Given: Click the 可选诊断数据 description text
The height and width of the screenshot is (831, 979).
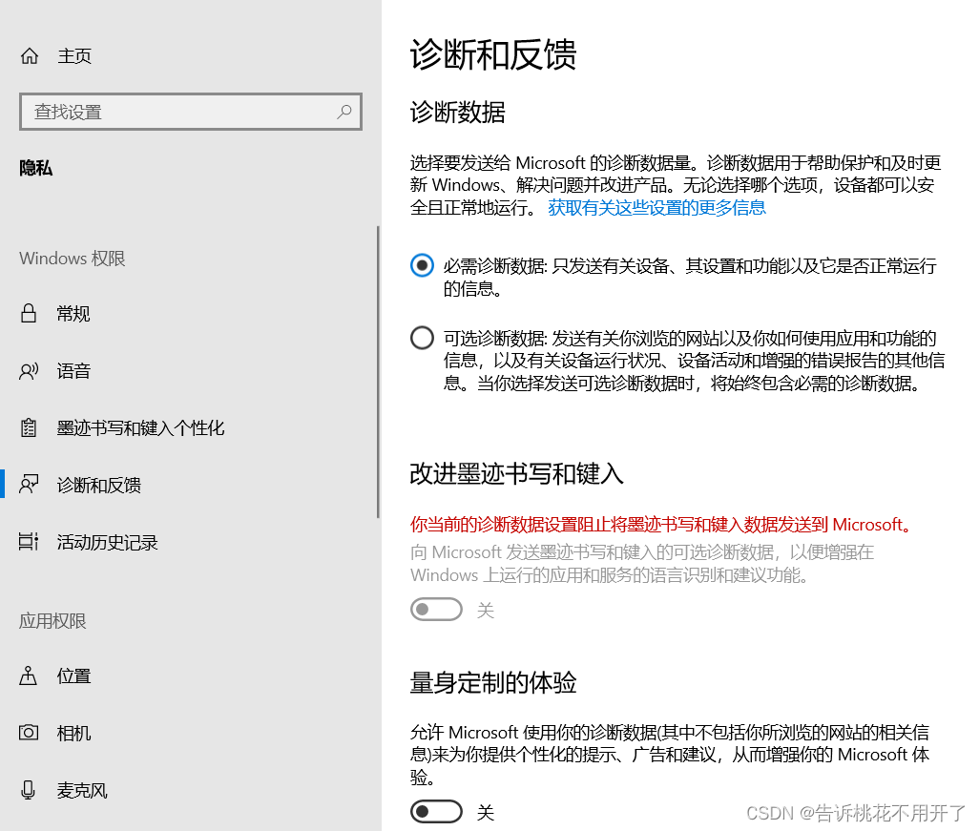Looking at the screenshot, I should click(x=694, y=361).
